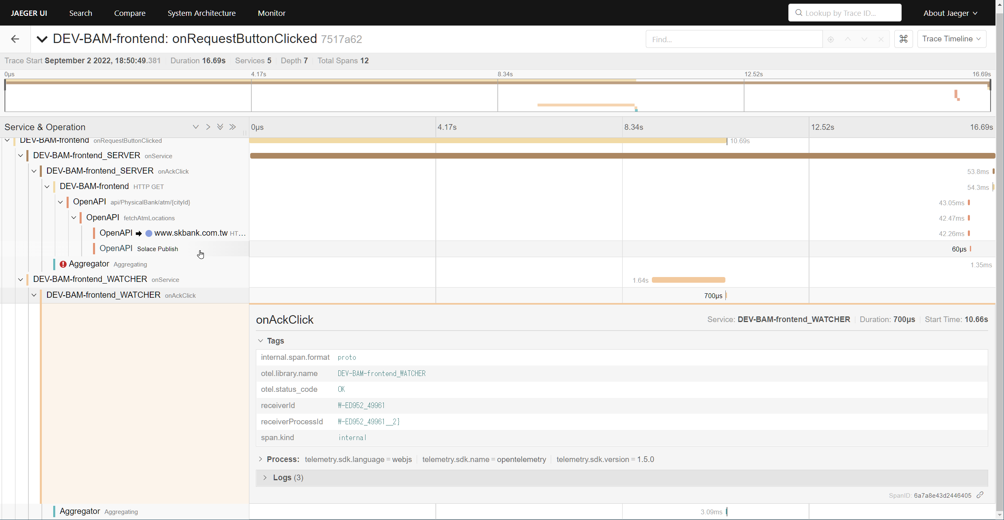Image resolution: width=1004 pixels, height=520 pixels.
Task: Expand the Logs (3) section
Action: (x=265, y=477)
